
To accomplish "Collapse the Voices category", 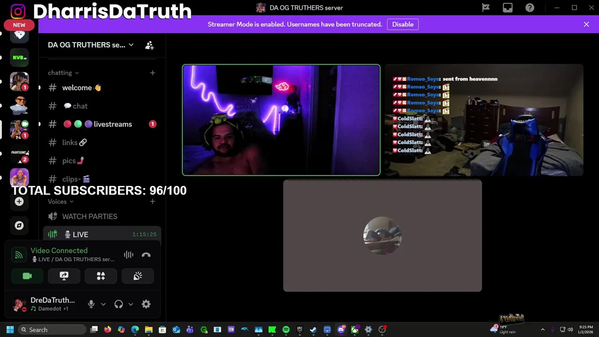I will click(61, 201).
